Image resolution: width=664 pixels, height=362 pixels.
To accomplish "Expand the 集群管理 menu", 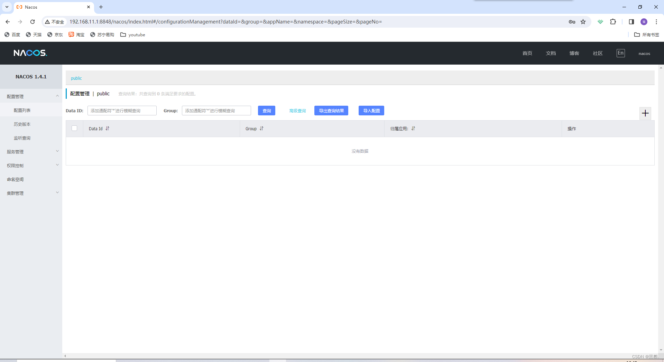I will click(31, 193).
